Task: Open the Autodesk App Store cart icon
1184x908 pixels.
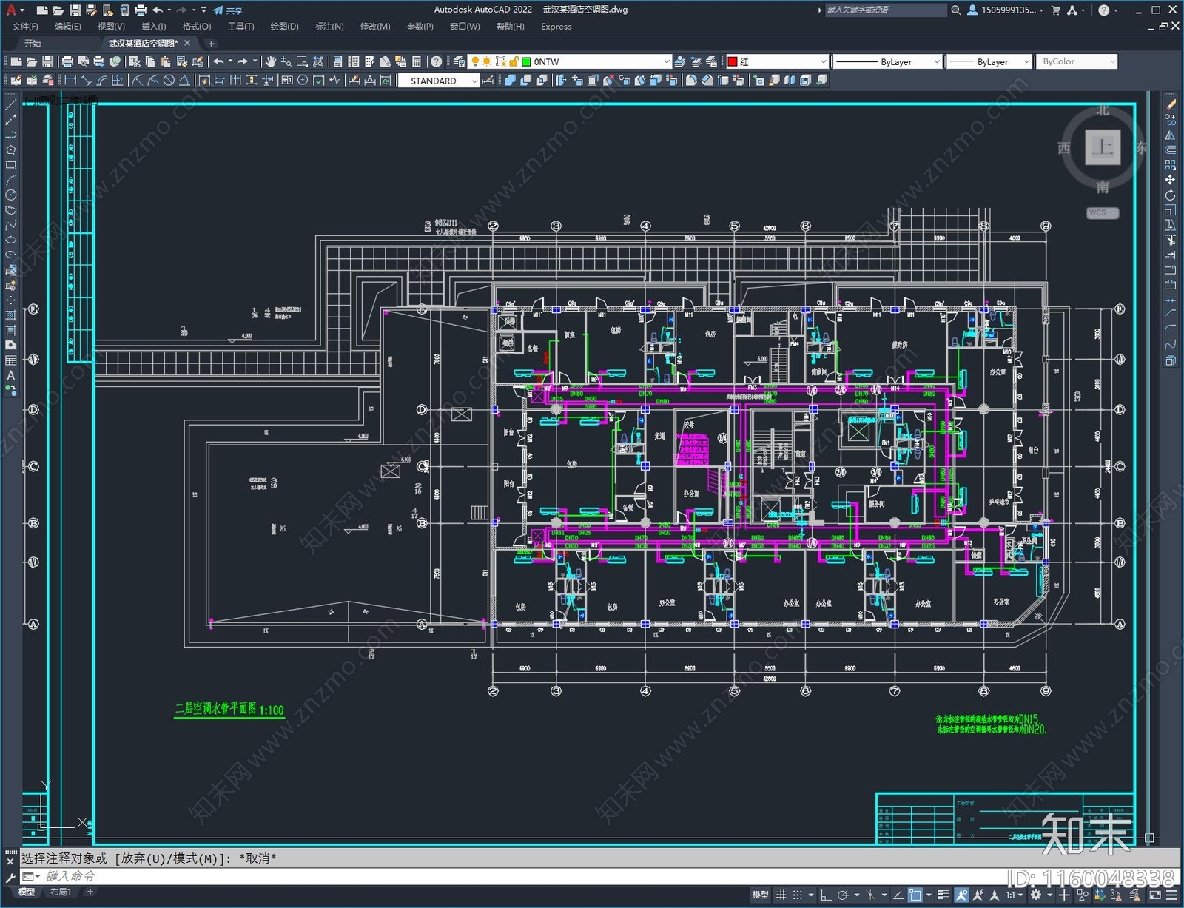Action: (x=1056, y=10)
